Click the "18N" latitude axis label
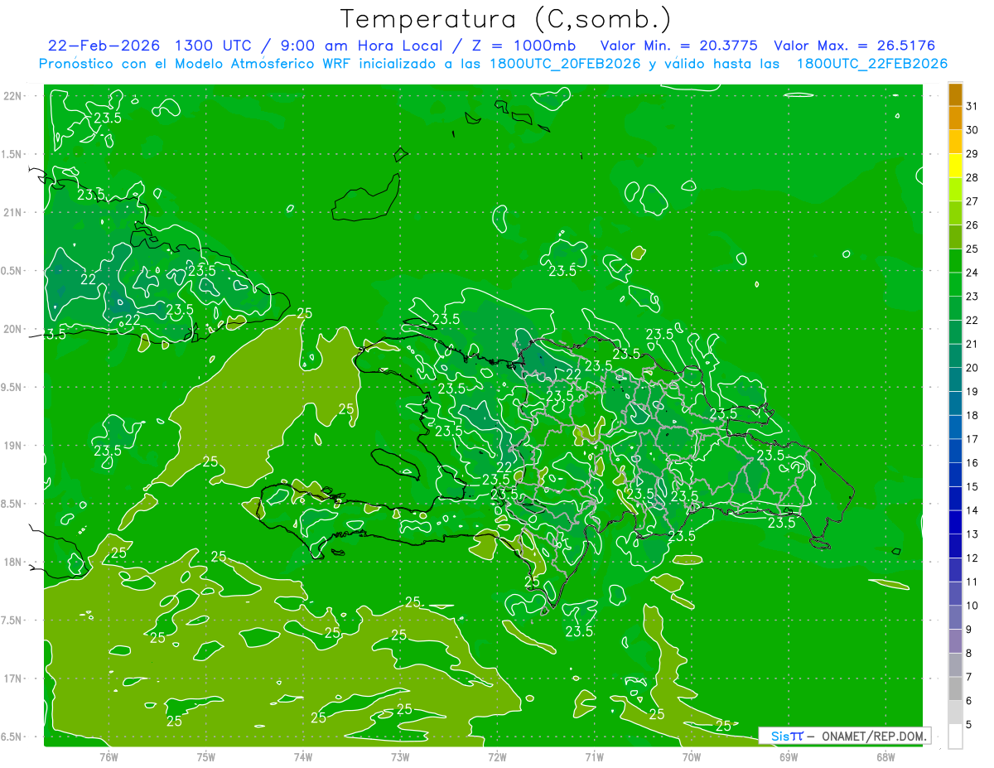The height and width of the screenshot is (768, 994). pos(14,562)
